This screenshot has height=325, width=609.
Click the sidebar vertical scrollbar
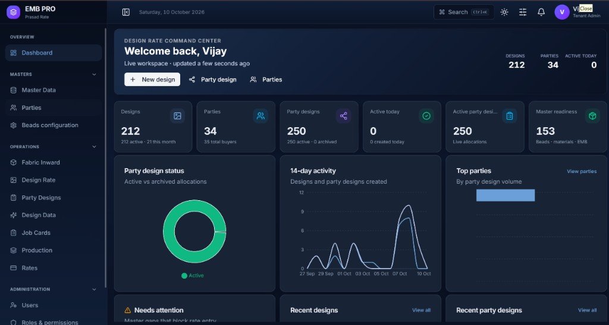tap(106, 158)
